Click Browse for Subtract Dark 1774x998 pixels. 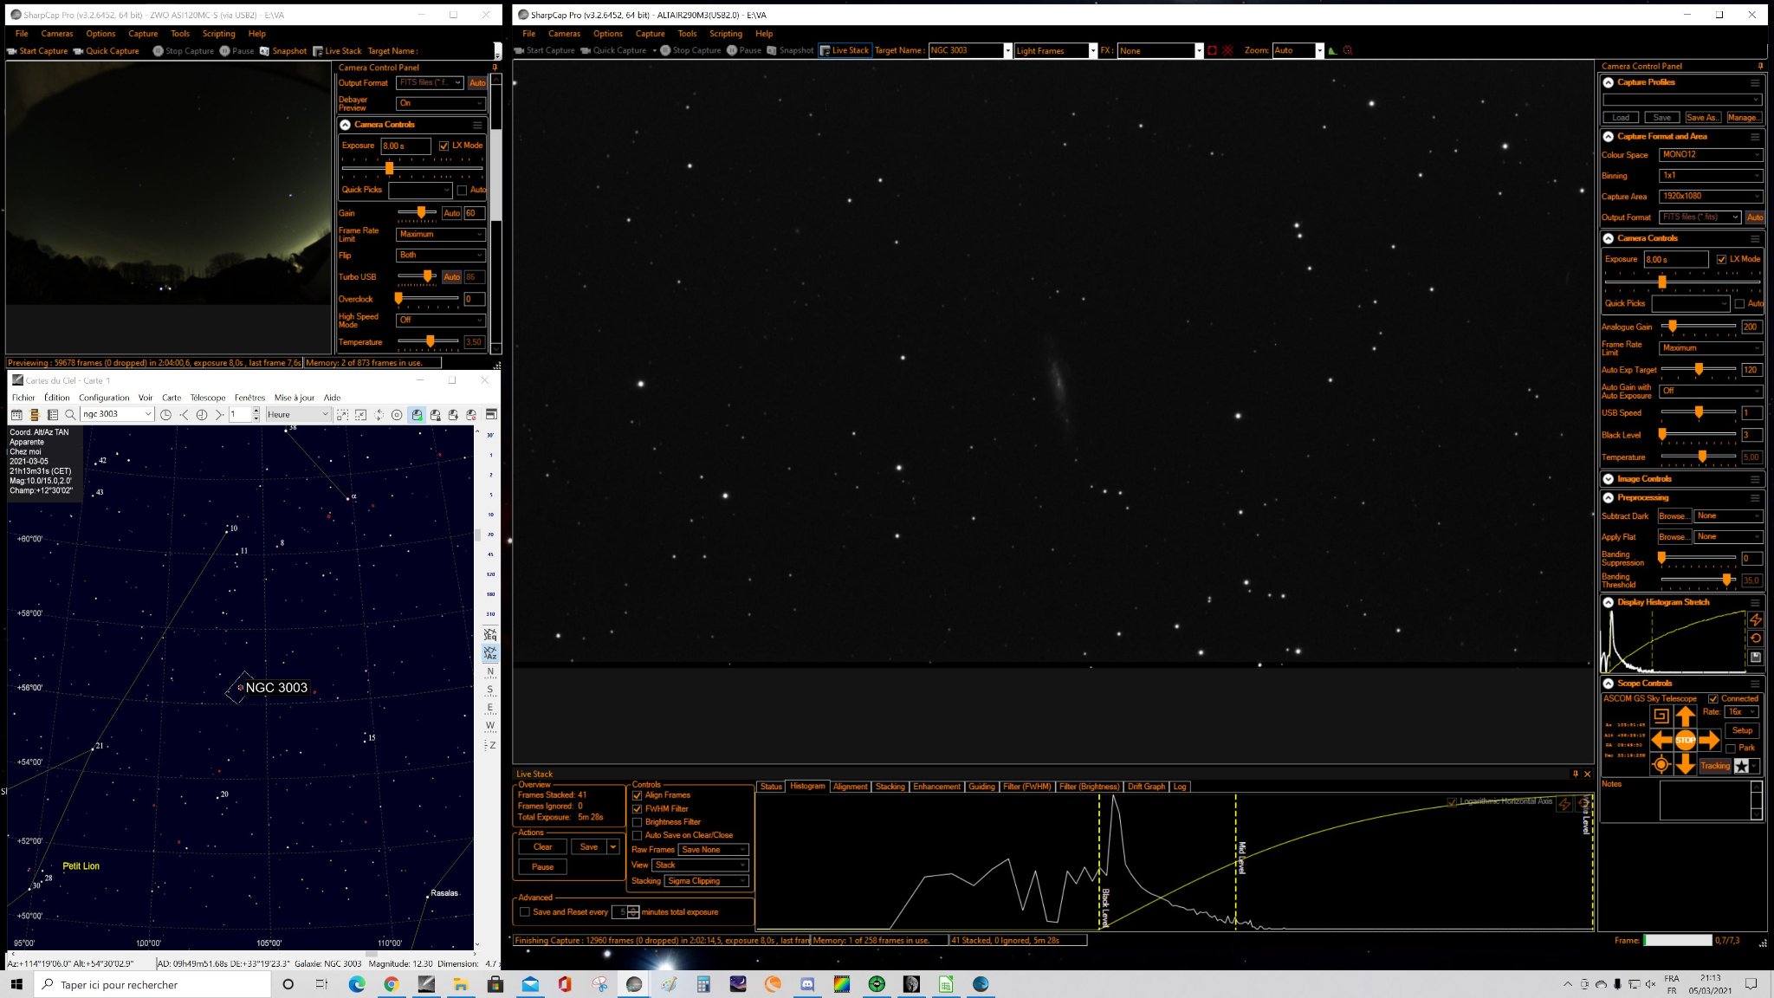pyautogui.click(x=1673, y=516)
